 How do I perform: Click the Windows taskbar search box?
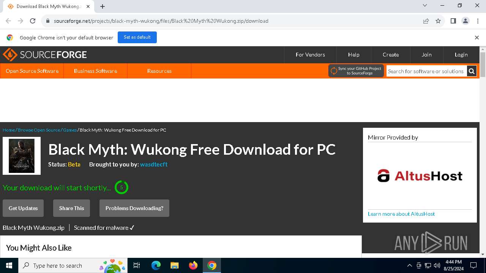click(73, 265)
